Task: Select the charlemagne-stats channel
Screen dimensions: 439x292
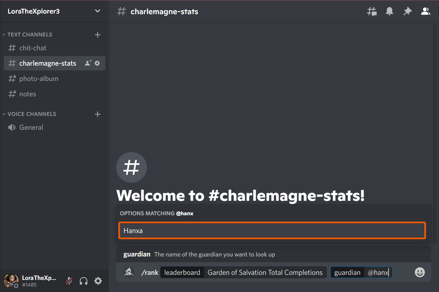Action: [55, 63]
